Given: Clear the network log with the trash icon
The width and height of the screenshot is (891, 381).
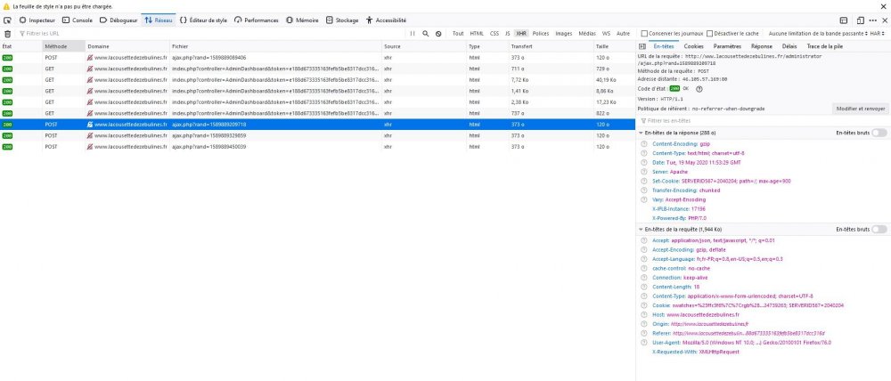Looking at the screenshot, I should (7, 34).
